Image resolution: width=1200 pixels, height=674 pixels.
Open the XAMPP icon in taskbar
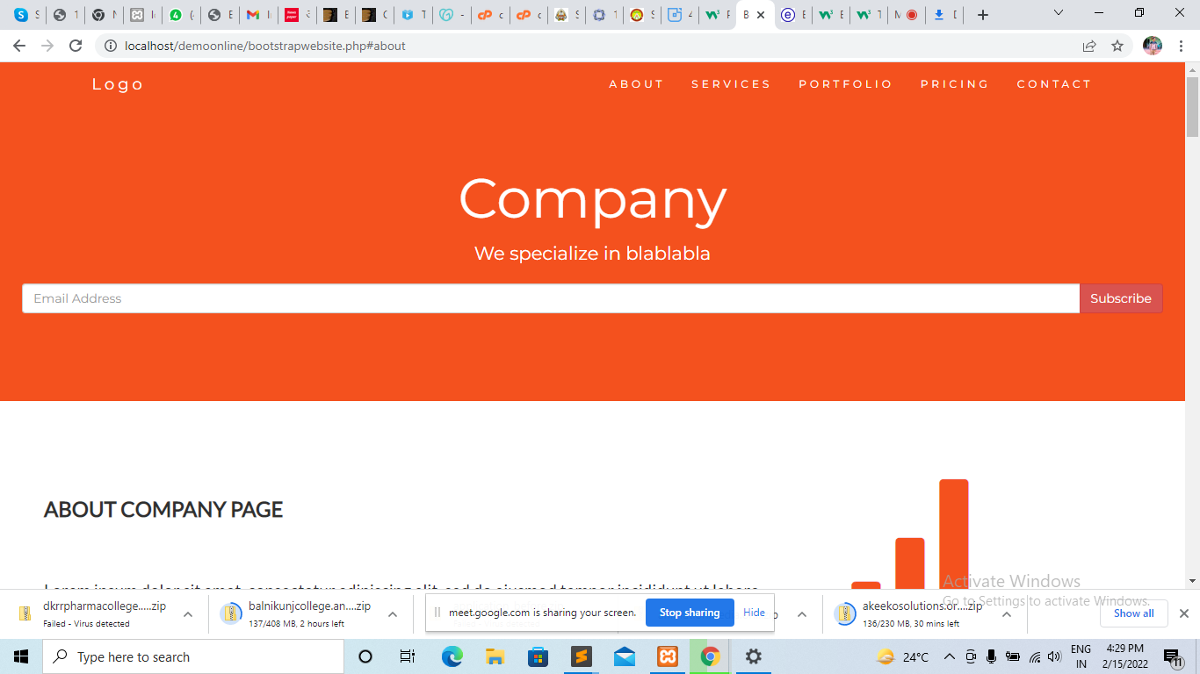(x=668, y=656)
